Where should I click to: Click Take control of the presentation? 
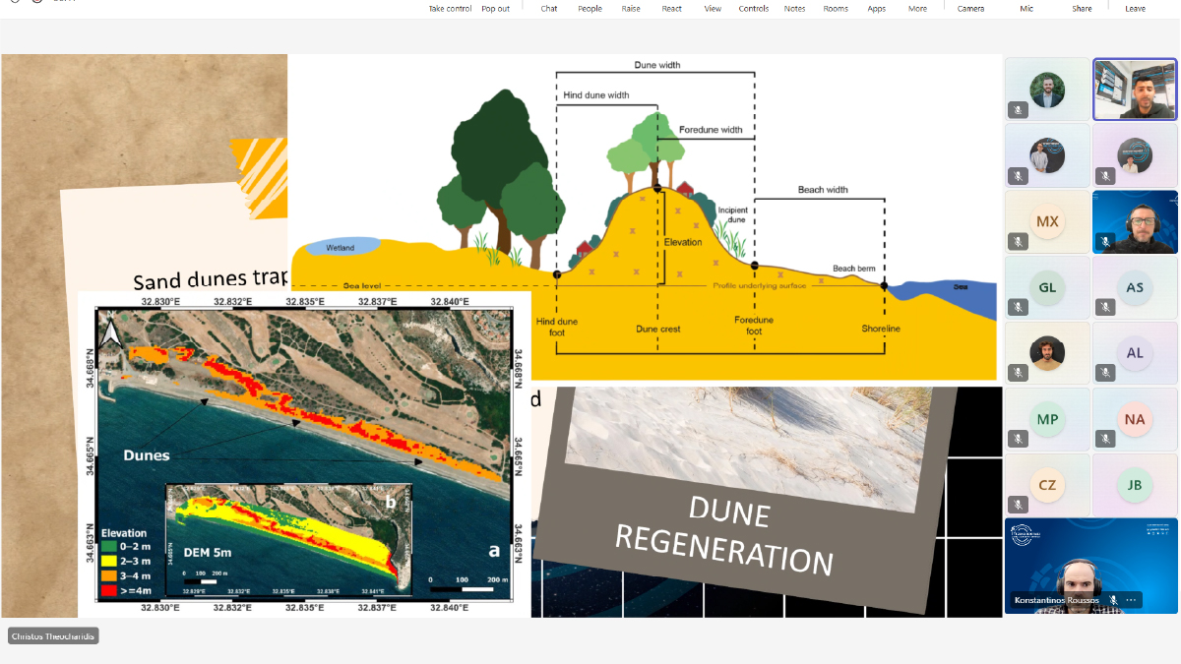point(450,8)
